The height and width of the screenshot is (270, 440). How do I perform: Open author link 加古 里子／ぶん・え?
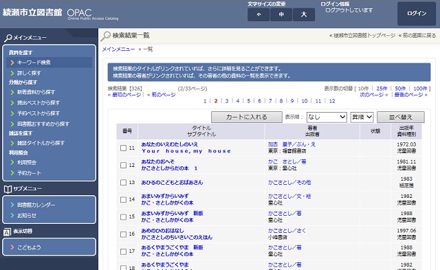(291, 144)
